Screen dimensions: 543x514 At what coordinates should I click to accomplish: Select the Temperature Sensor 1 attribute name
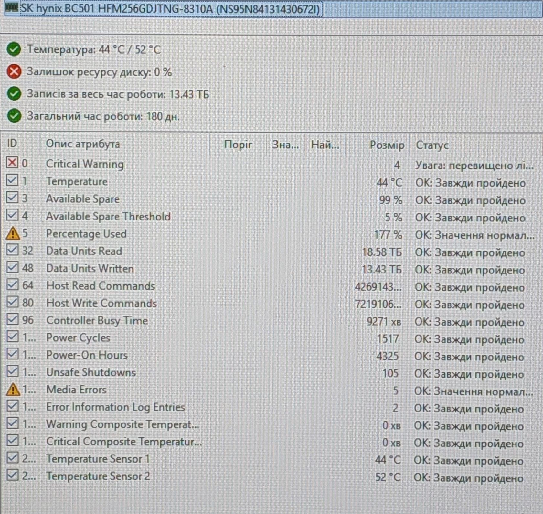(98, 459)
